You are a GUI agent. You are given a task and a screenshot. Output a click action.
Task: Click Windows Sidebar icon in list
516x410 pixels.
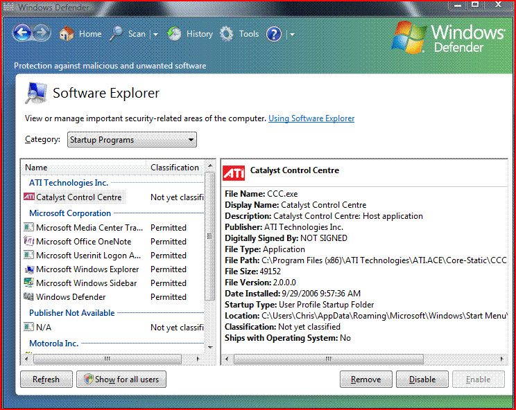click(29, 283)
